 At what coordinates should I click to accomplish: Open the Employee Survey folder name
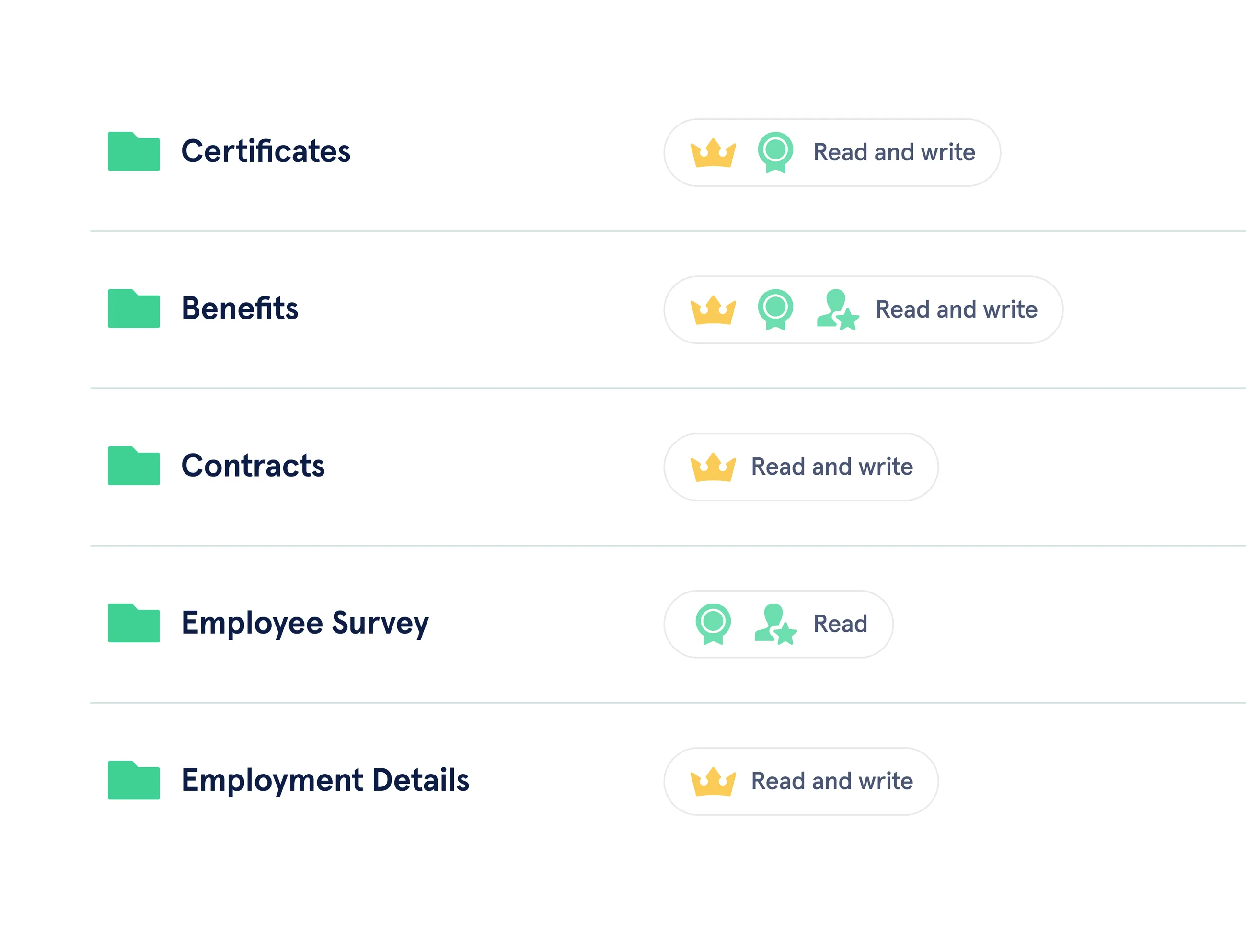pos(305,623)
